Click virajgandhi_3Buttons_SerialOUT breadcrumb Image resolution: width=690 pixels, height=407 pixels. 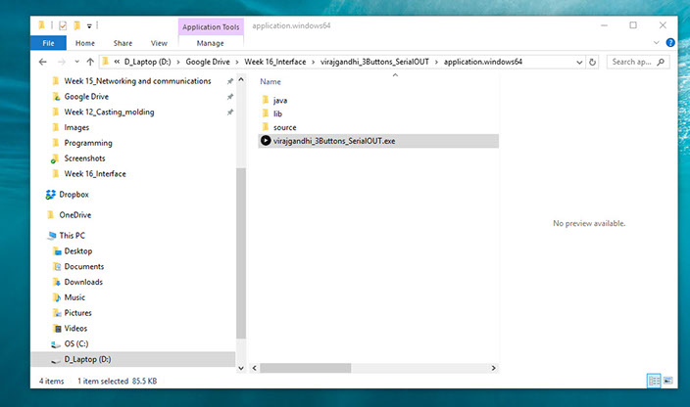coord(374,62)
